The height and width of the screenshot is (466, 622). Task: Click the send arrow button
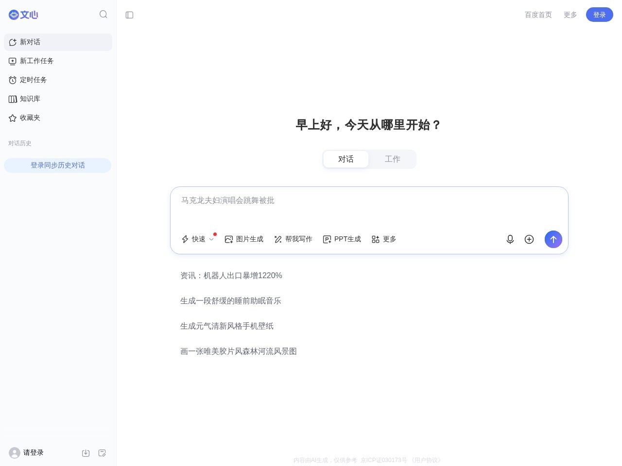(x=553, y=239)
